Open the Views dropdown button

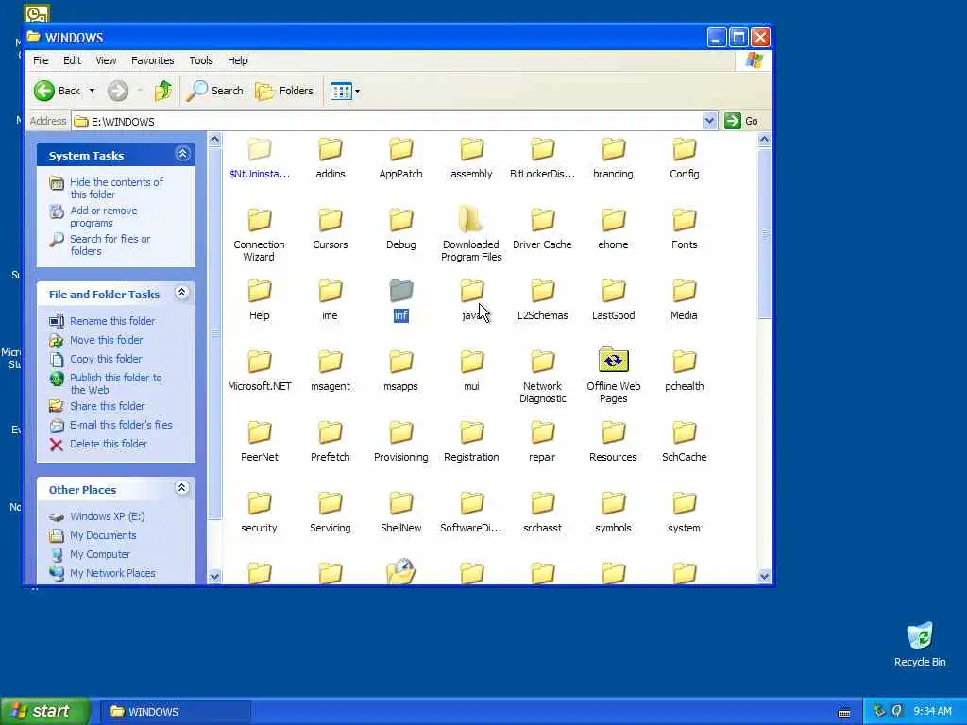tap(345, 92)
